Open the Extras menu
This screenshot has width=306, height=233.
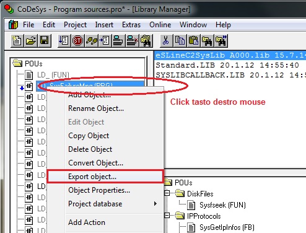click(131, 25)
